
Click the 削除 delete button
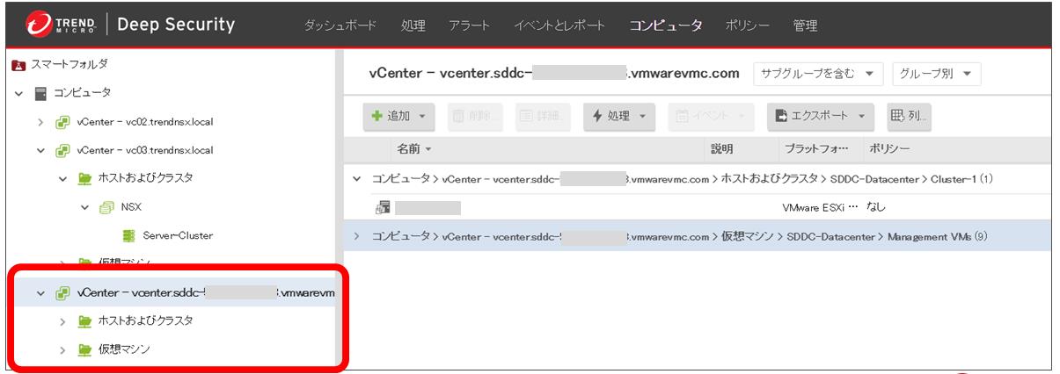[x=476, y=116]
